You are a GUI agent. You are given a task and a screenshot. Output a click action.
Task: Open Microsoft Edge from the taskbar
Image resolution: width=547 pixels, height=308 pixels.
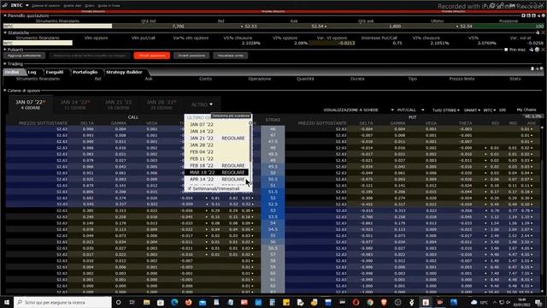174,302
